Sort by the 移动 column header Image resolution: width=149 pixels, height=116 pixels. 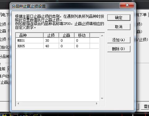pos(82,35)
